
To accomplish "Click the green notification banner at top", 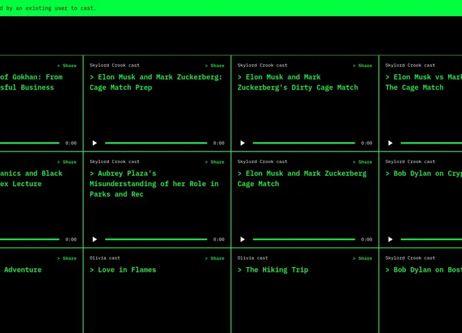I will pyautogui.click(x=231, y=8).
